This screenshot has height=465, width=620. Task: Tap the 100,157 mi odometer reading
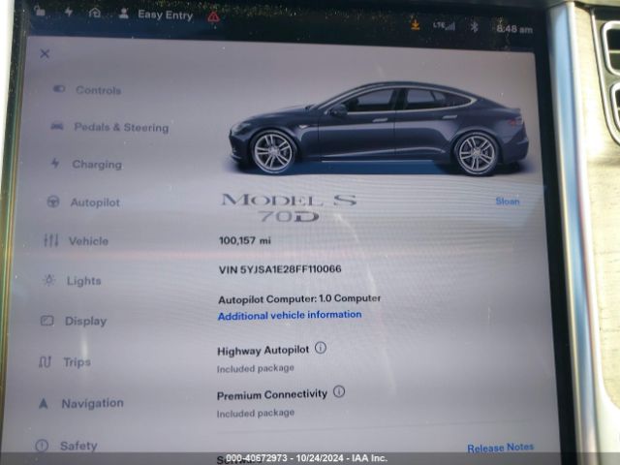click(x=245, y=240)
